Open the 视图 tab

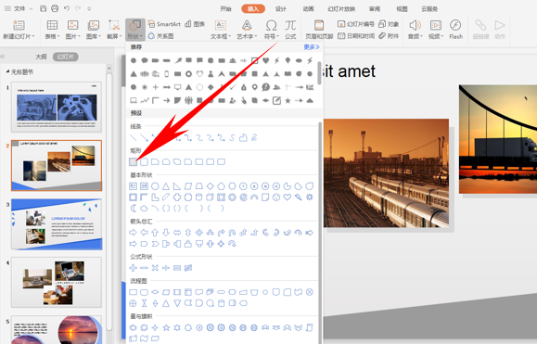tap(403, 9)
